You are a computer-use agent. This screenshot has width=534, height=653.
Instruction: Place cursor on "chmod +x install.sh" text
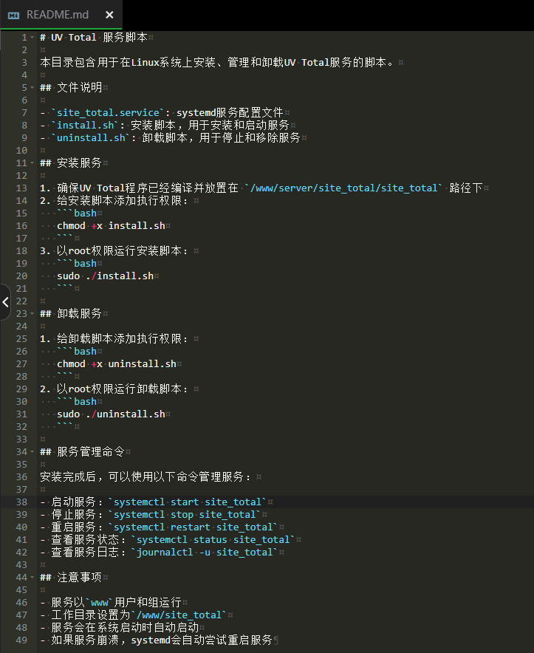tap(111, 226)
